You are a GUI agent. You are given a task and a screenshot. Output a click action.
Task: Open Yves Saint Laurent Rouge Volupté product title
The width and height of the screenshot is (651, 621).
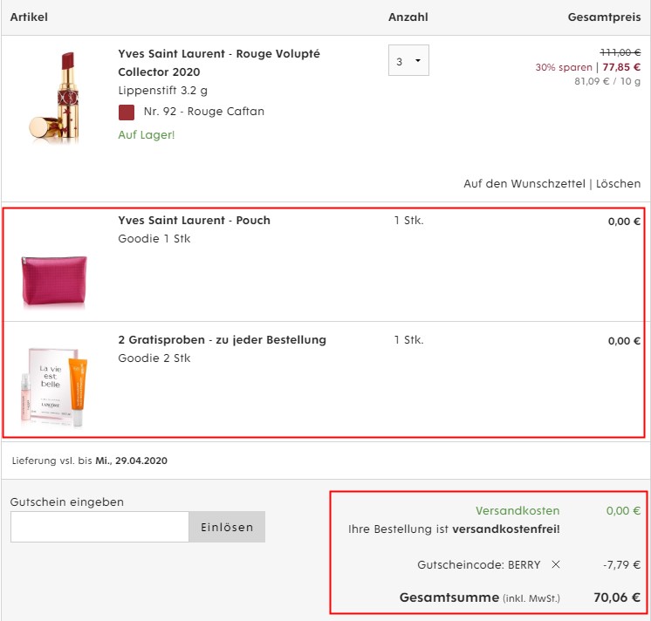[x=219, y=63]
